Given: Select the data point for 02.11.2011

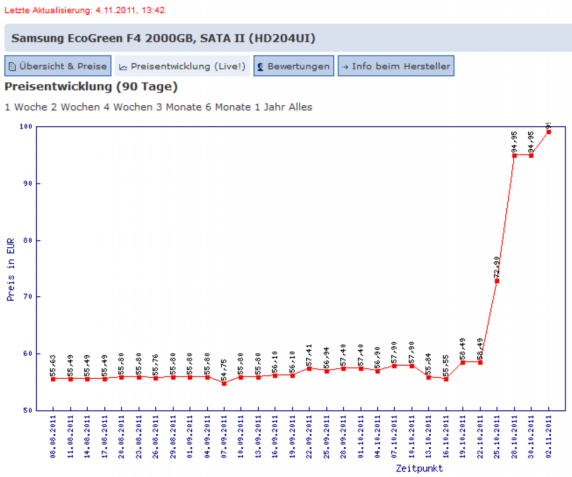Looking at the screenshot, I should pos(549,132).
